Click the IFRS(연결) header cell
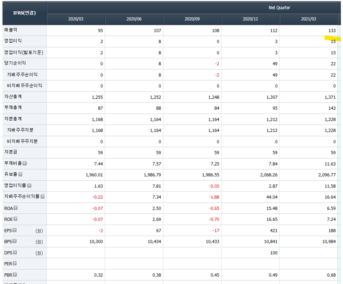 tap(24, 13)
